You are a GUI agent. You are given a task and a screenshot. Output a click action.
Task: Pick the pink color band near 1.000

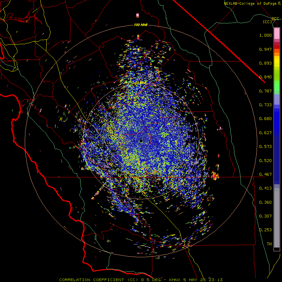point(277,34)
